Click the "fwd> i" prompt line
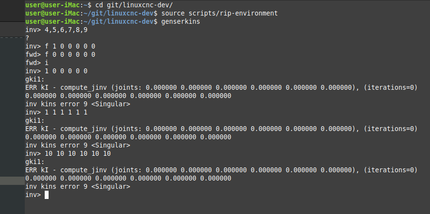 [37, 63]
